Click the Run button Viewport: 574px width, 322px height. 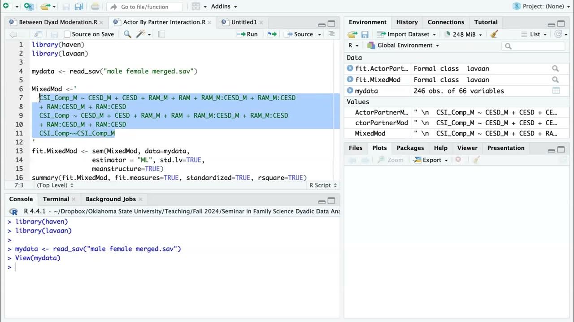click(x=247, y=34)
